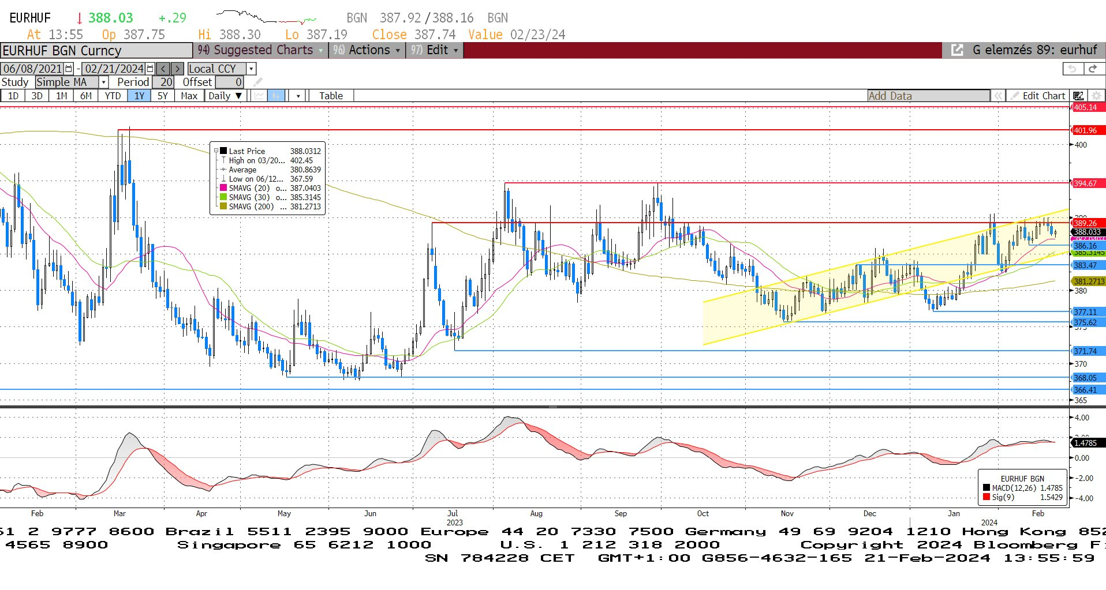The height and width of the screenshot is (590, 1106).
Task: Collapse the Last Price legend tree
Action: coord(216,151)
